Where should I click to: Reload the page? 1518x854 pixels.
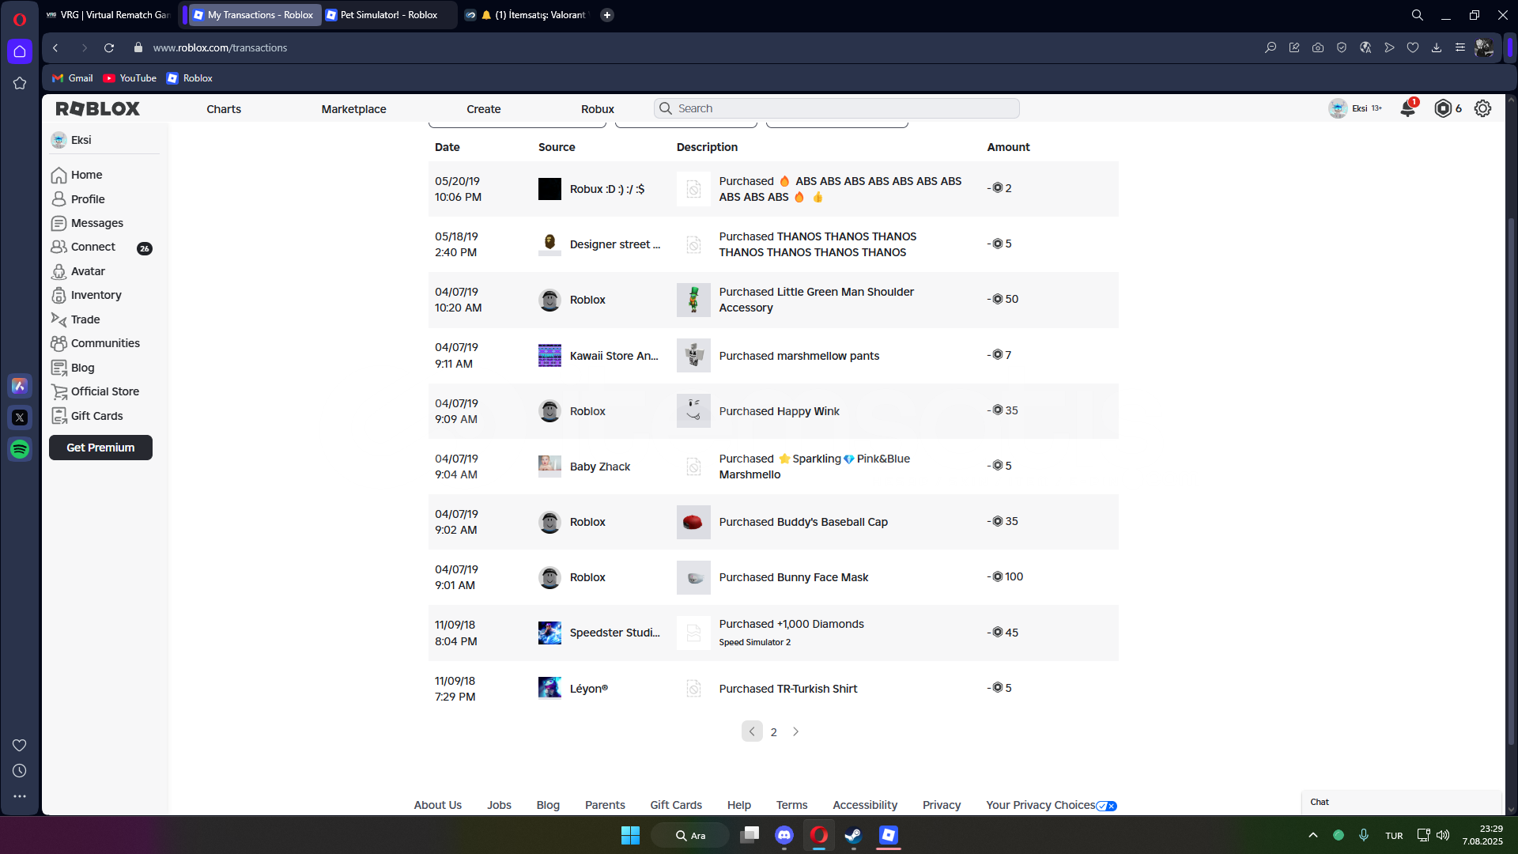109,47
